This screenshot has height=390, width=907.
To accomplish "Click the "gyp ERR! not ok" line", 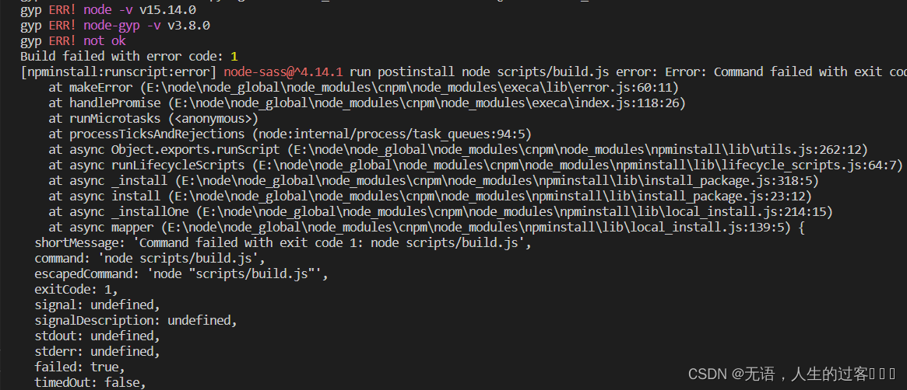I will 72,40.
